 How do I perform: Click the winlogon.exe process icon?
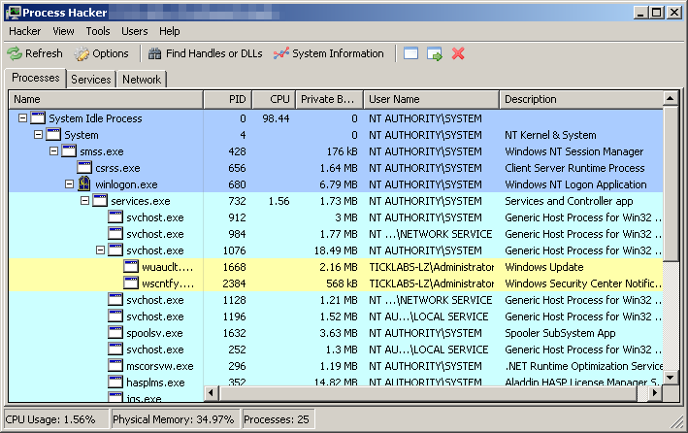(x=84, y=184)
